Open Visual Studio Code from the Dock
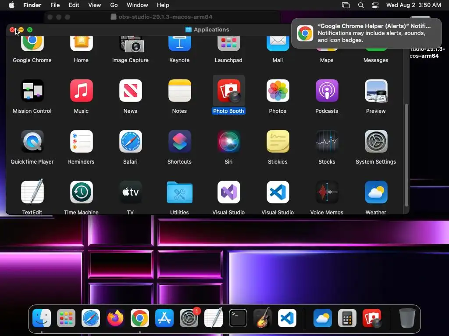Image resolution: width=449 pixels, height=336 pixels. click(x=287, y=318)
